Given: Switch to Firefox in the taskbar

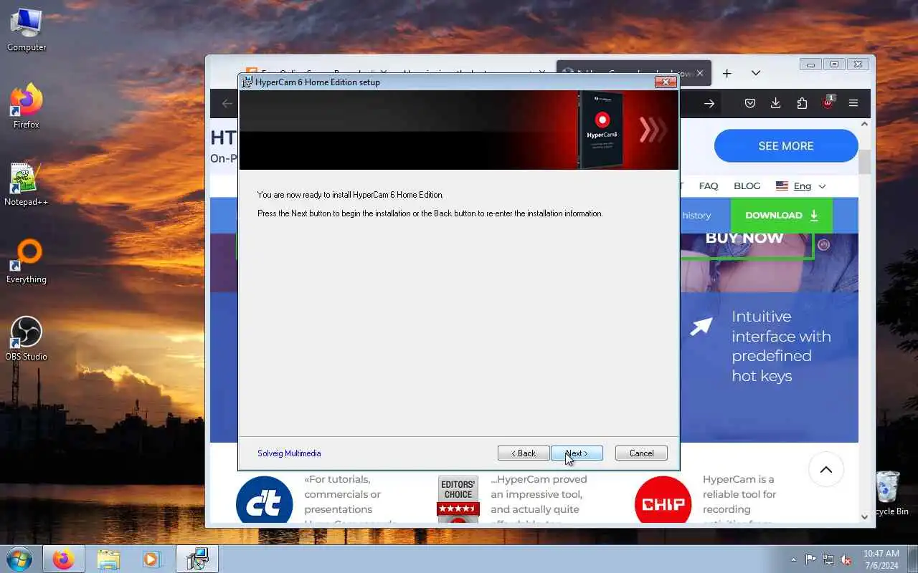Looking at the screenshot, I should click(x=63, y=559).
